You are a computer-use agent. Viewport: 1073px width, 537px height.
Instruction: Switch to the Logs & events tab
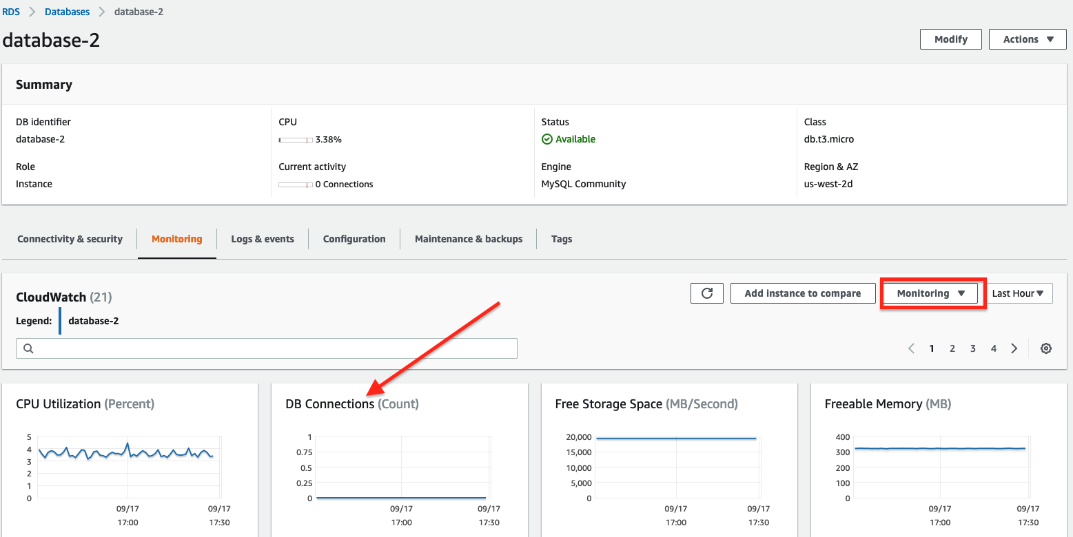pos(263,239)
